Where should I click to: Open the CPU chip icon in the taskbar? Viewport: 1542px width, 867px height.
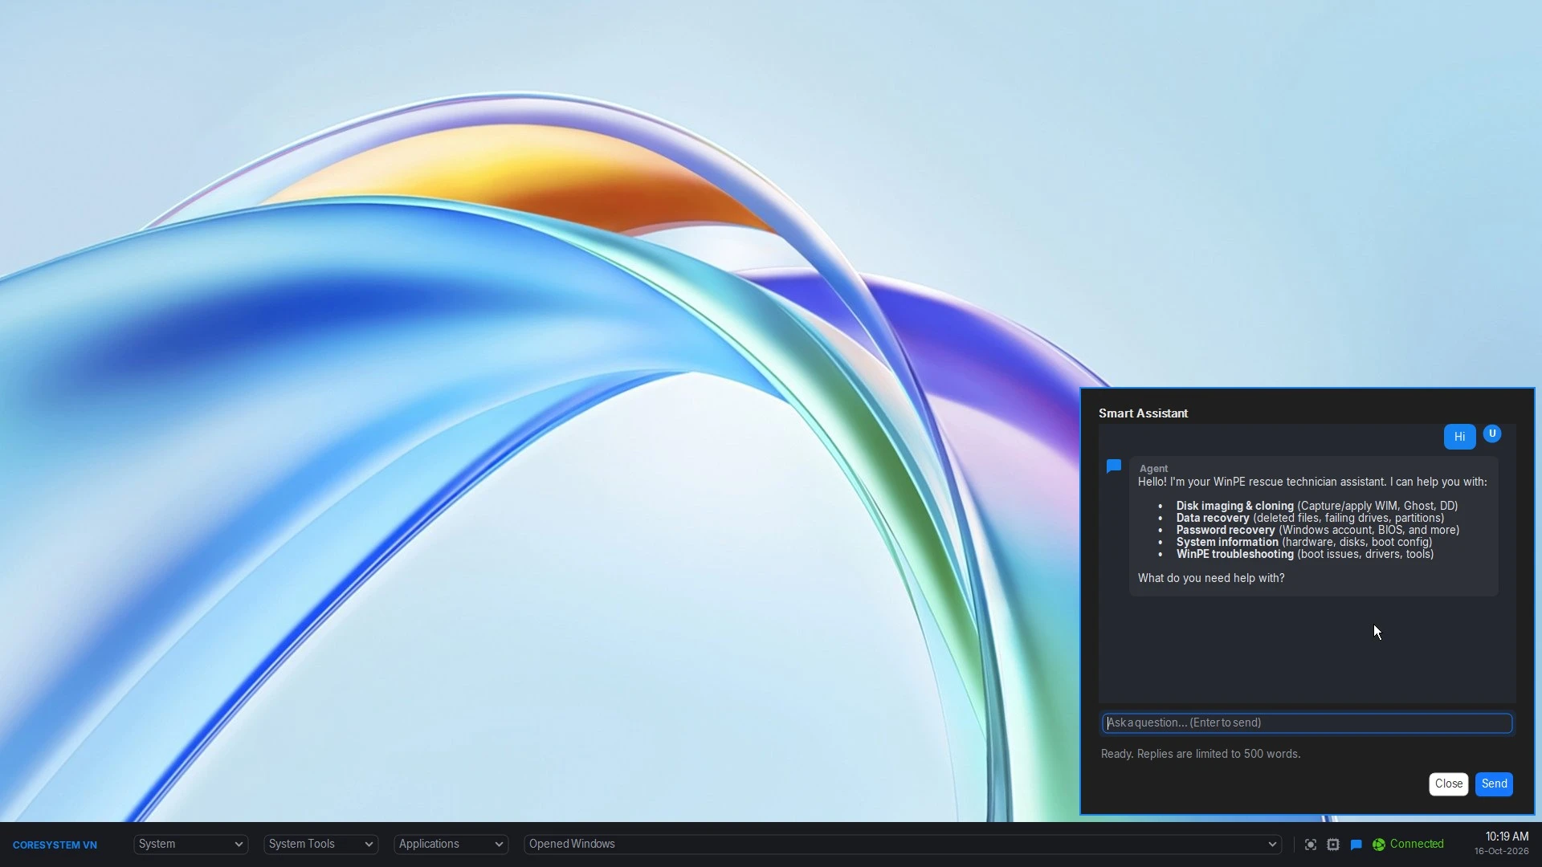click(1333, 845)
